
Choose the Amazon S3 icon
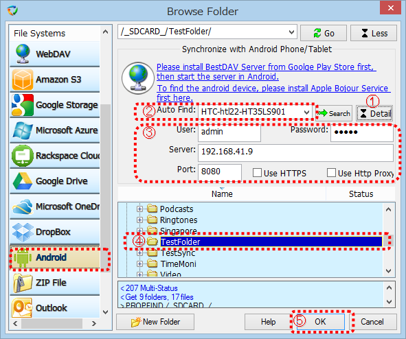click(23, 80)
